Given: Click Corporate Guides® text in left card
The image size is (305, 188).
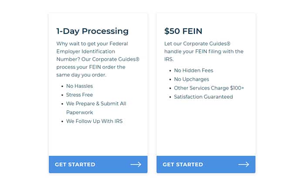Looking at the screenshot, I should tap(116, 59).
